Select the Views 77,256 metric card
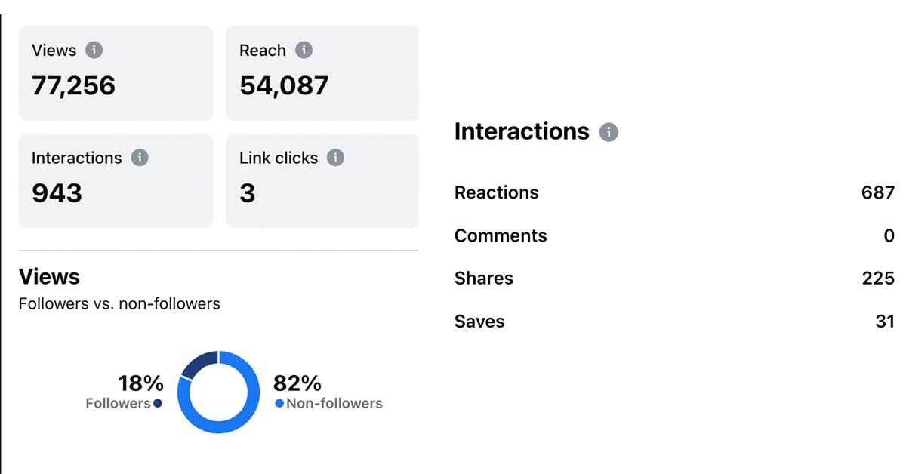Image resolution: width=906 pixels, height=474 pixels. [116, 73]
